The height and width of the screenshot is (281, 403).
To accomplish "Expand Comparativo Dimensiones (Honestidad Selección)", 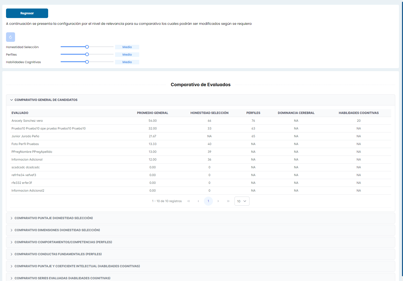I will click(57, 230).
